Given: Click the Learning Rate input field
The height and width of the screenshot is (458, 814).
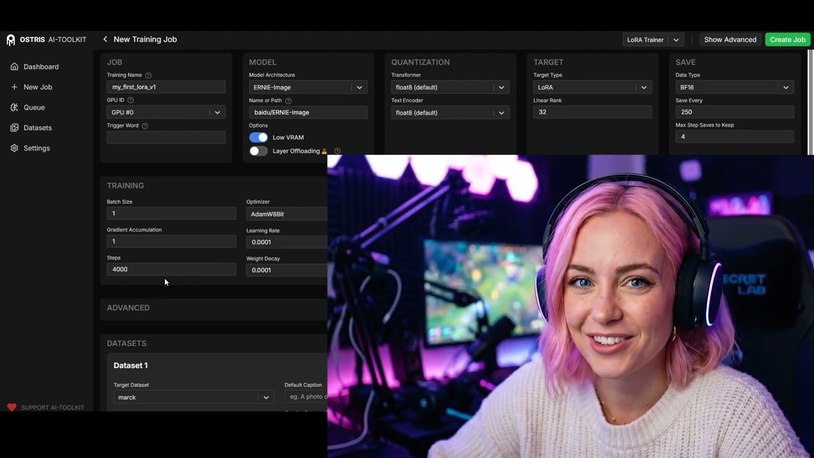Looking at the screenshot, I should pos(287,242).
